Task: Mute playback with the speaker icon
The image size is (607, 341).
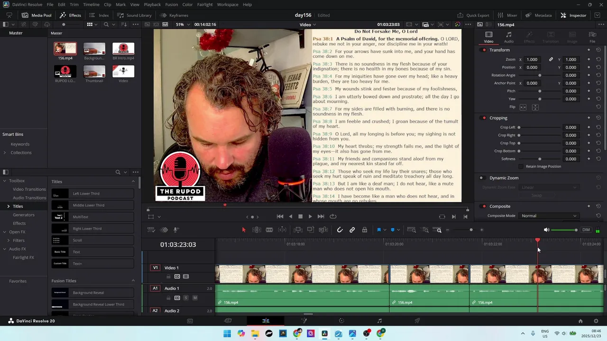Action: (546, 230)
